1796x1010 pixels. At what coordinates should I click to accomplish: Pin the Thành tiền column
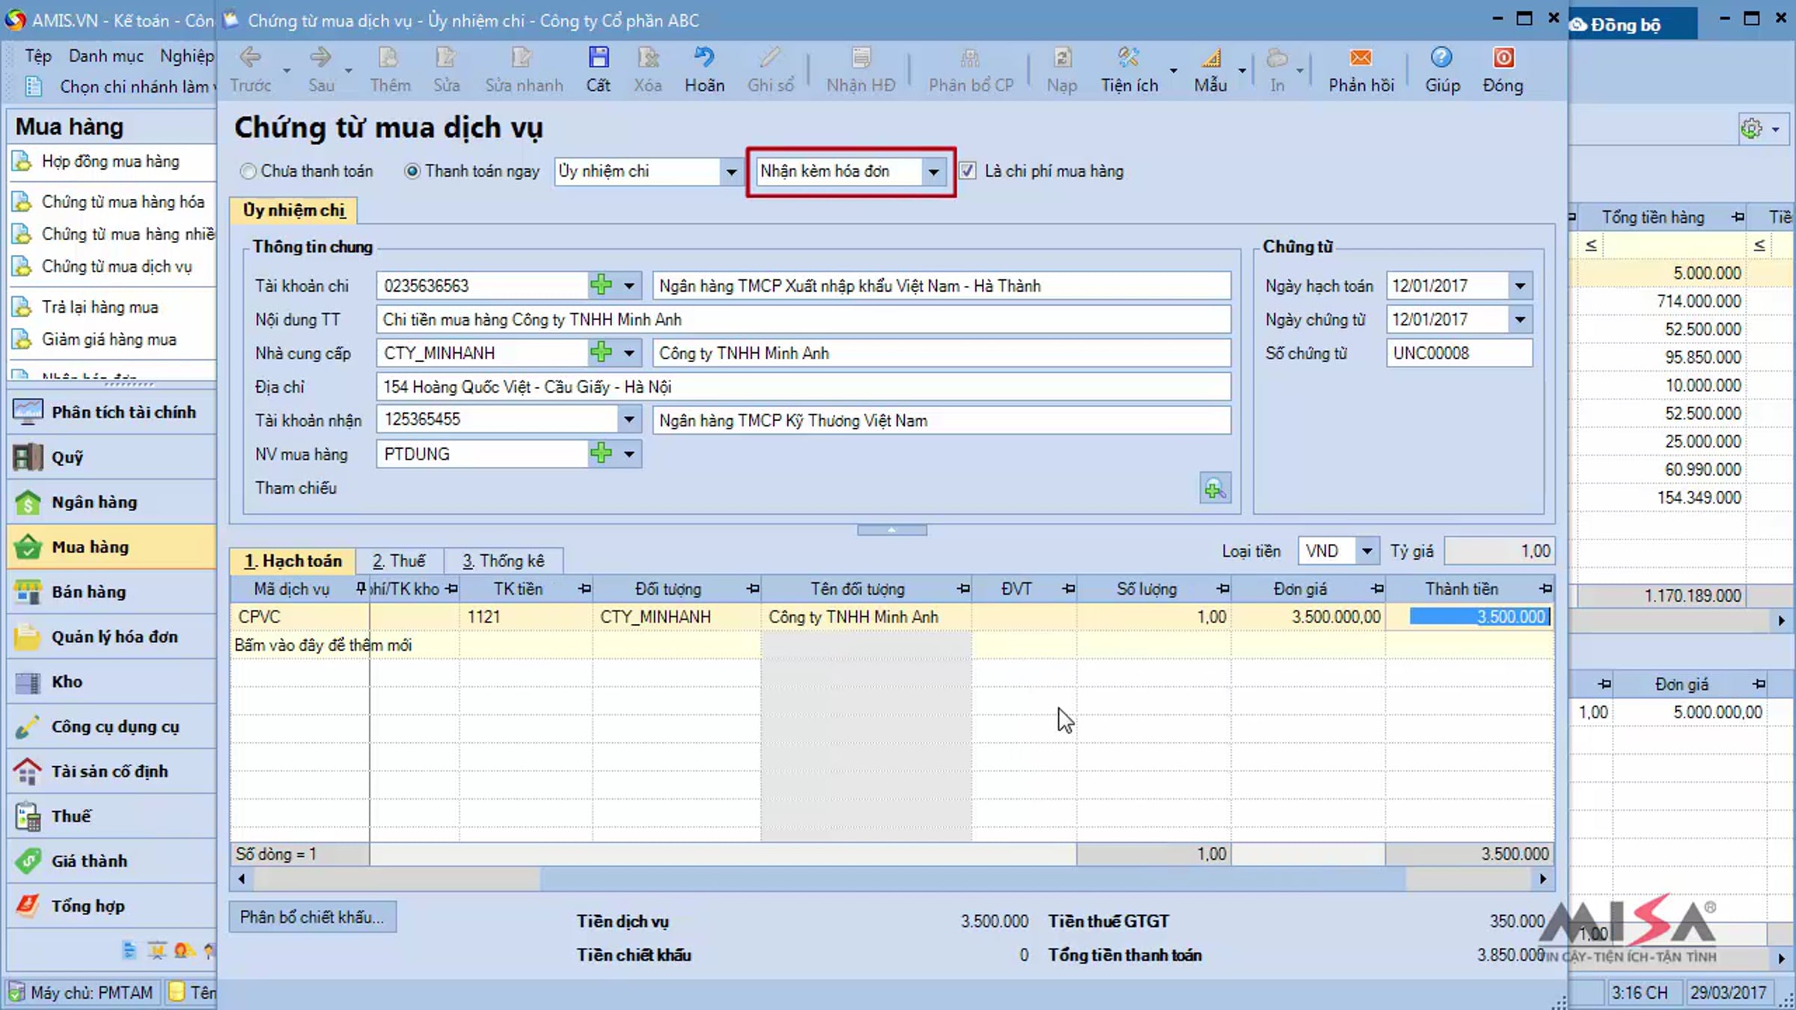pyautogui.click(x=1545, y=590)
